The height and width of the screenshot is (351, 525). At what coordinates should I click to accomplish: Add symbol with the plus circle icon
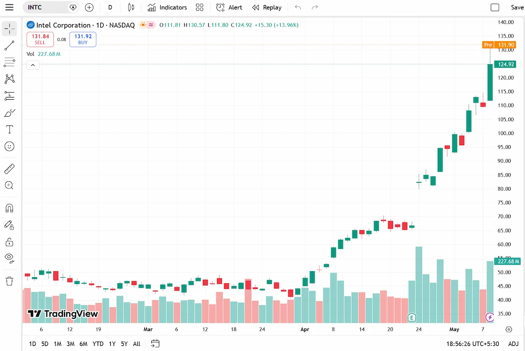pyautogui.click(x=89, y=7)
